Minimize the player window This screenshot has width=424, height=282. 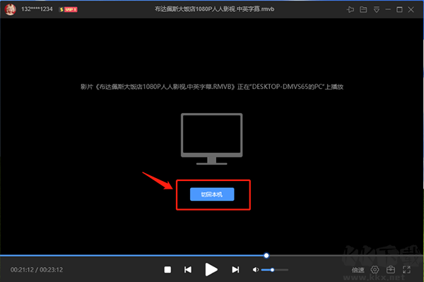tap(388, 9)
